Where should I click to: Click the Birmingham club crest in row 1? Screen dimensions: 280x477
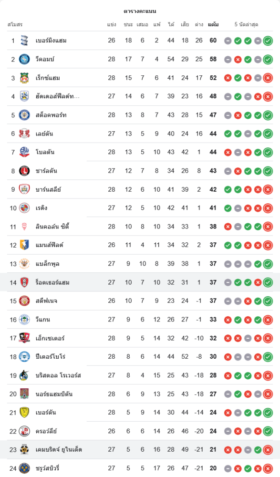click(24, 41)
